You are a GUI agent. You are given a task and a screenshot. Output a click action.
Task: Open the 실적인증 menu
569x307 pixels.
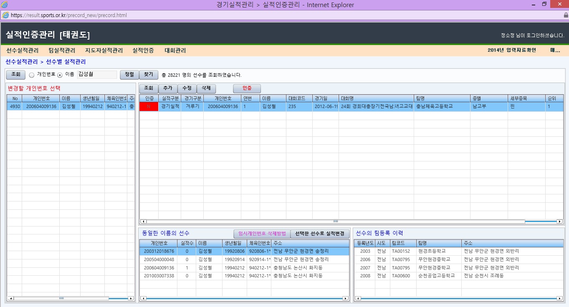pos(143,50)
